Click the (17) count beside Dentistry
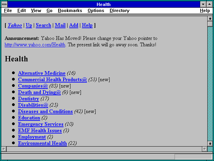Image resolution: width=214 pixels, height=161 pixels. click(x=45, y=99)
